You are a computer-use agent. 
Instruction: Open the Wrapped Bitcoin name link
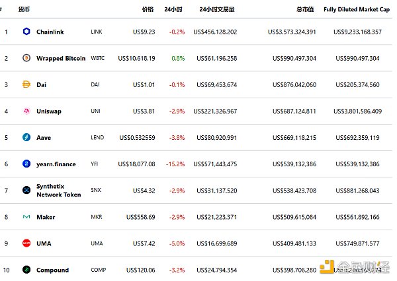tap(61, 58)
